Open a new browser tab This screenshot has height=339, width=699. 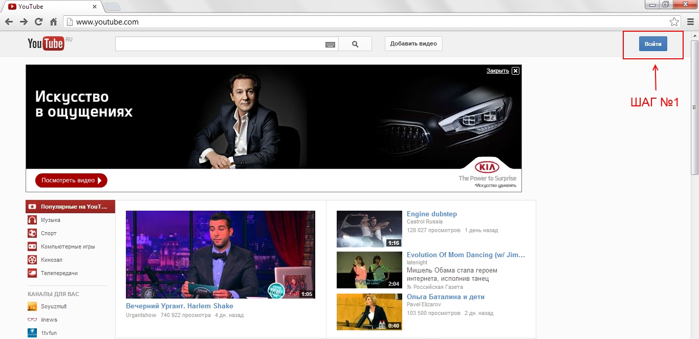click(x=113, y=7)
